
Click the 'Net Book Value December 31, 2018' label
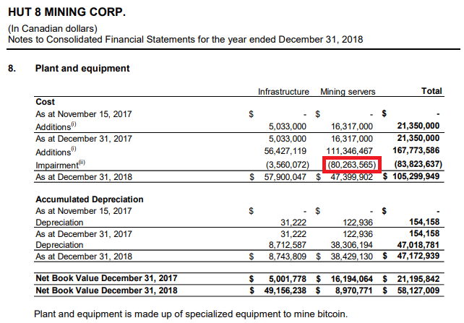[x=106, y=290]
